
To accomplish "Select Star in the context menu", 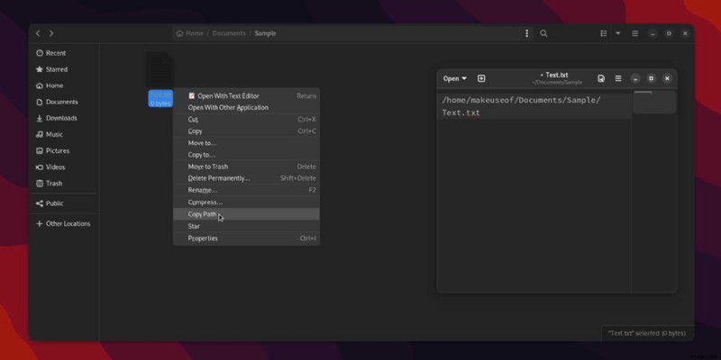I will [x=246, y=227].
